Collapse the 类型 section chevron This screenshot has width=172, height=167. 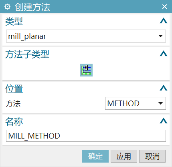(164, 21)
